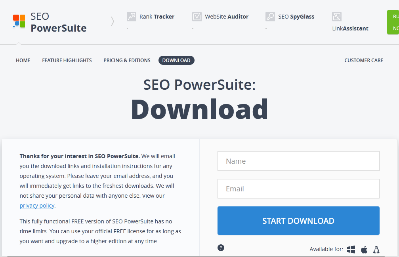
Task: Click the LinkAssistant arrows icon
Action: [337, 17]
